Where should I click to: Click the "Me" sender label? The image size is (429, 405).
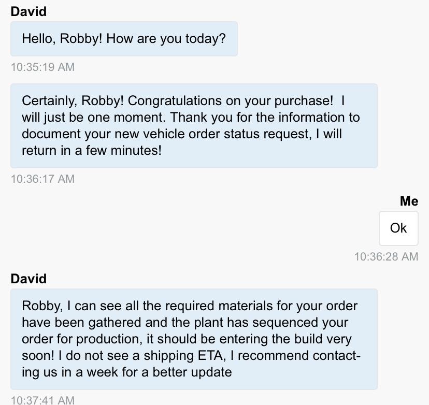[409, 201]
